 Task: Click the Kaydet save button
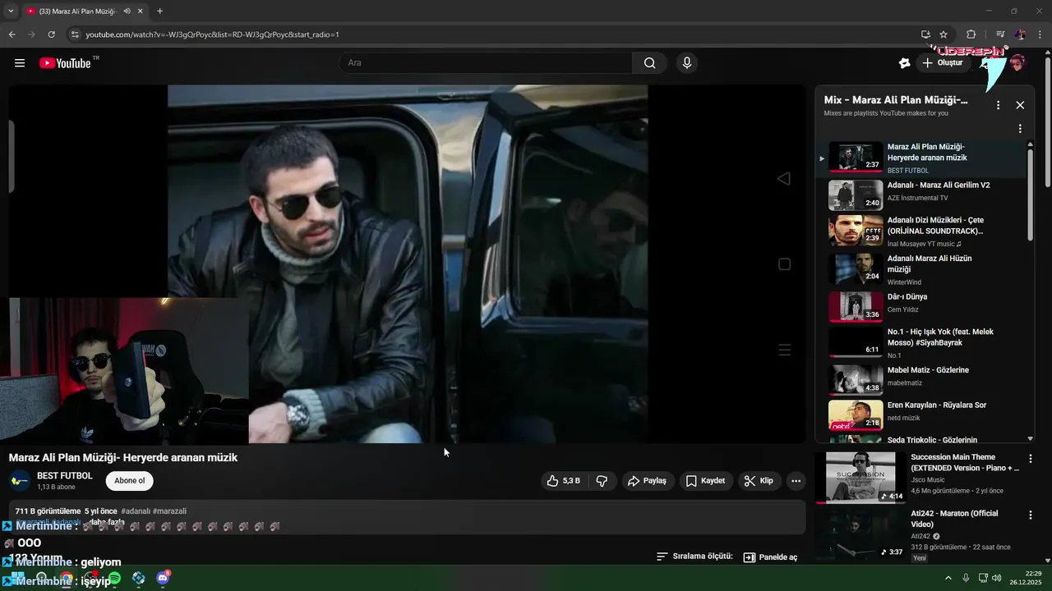tap(705, 481)
